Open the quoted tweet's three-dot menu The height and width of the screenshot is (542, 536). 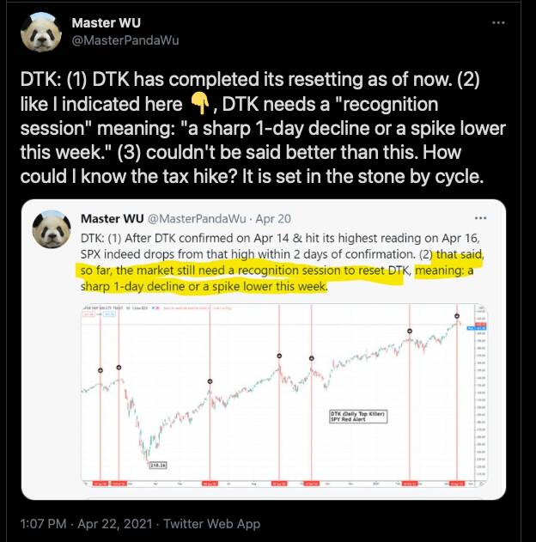481,218
